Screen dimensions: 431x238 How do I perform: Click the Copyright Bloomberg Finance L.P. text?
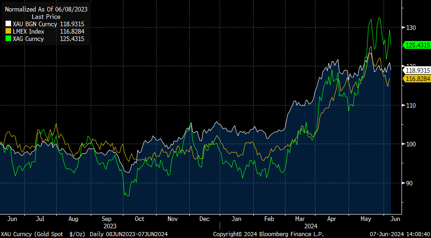coord(268,234)
